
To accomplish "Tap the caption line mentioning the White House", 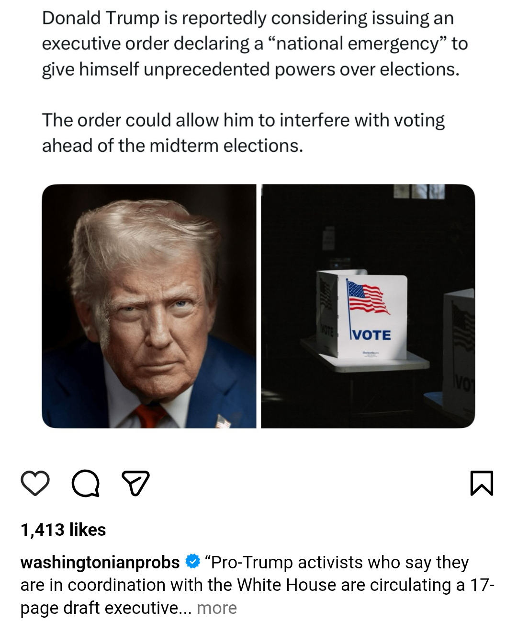I will point(258,585).
